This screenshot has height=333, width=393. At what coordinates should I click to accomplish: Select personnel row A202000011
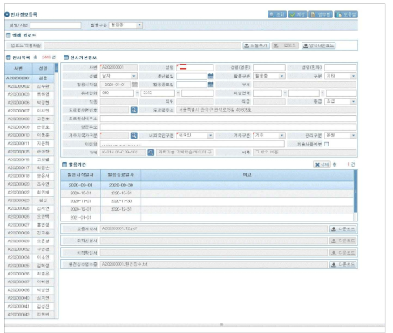tap(30, 143)
